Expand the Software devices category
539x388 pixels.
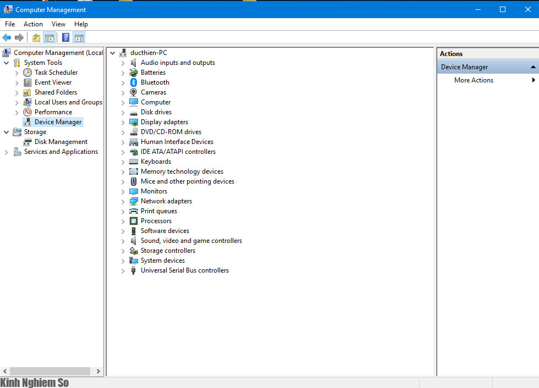[x=123, y=231]
